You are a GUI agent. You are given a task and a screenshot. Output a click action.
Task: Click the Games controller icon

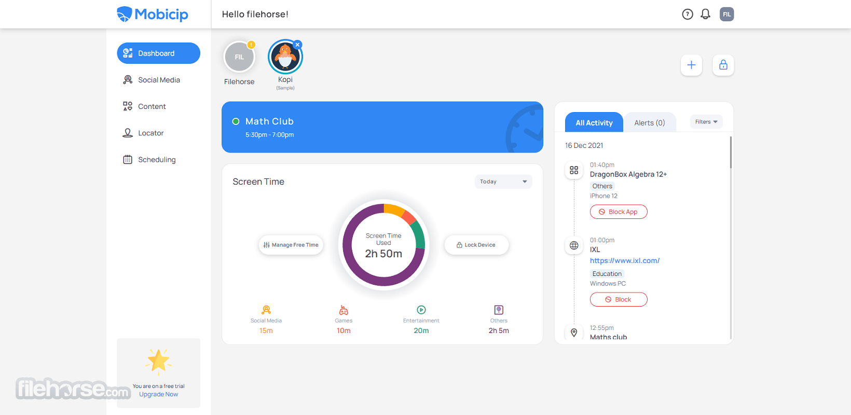pyautogui.click(x=344, y=310)
